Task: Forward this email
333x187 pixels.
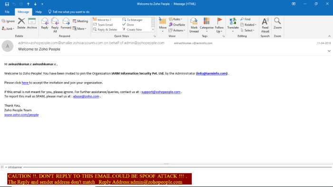Action: [66, 23]
